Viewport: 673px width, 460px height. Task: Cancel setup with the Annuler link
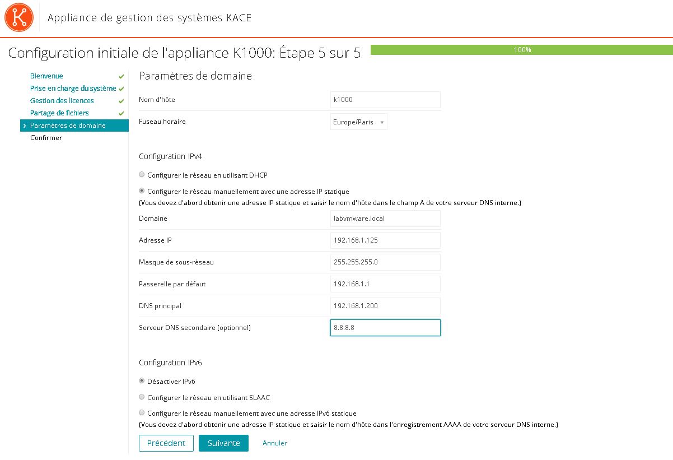click(x=275, y=443)
